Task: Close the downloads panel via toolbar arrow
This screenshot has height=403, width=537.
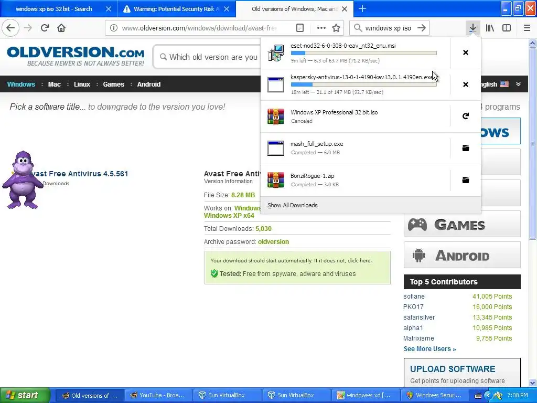Action: [472, 28]
